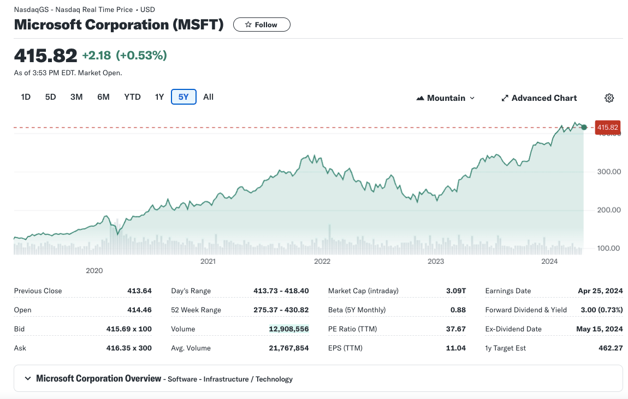Select the 5Y chart range
Screen dimensions: 628x399
pyautogui.click(x=183, y=96)
